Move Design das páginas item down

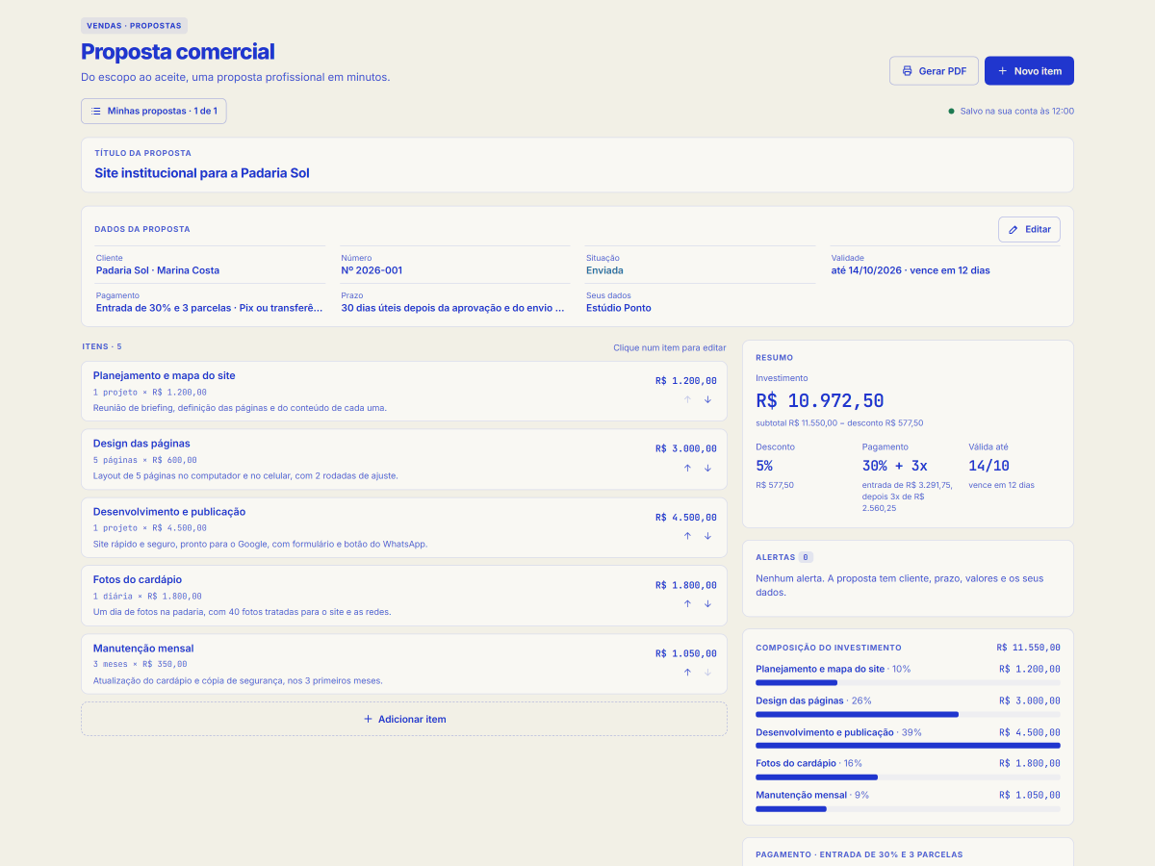pyautogui.click(x=707, y=468)
